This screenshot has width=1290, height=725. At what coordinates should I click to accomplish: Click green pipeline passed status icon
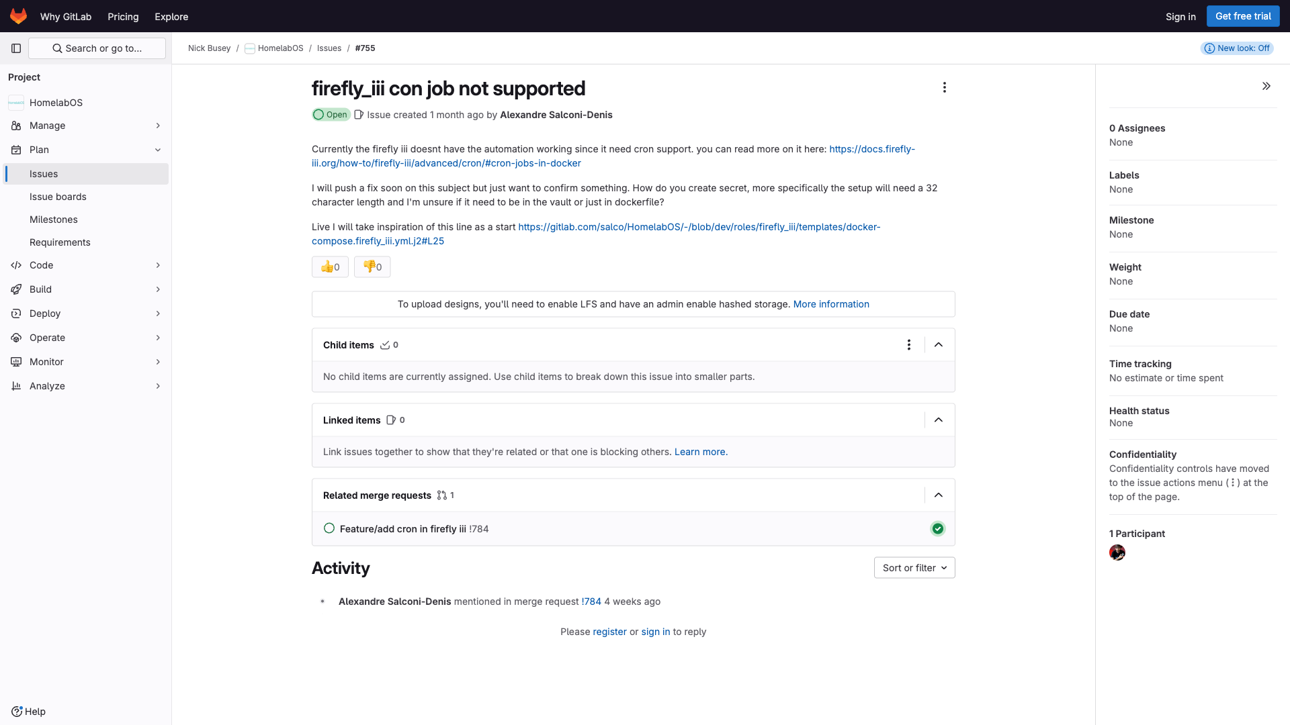(x=937, y=529)
